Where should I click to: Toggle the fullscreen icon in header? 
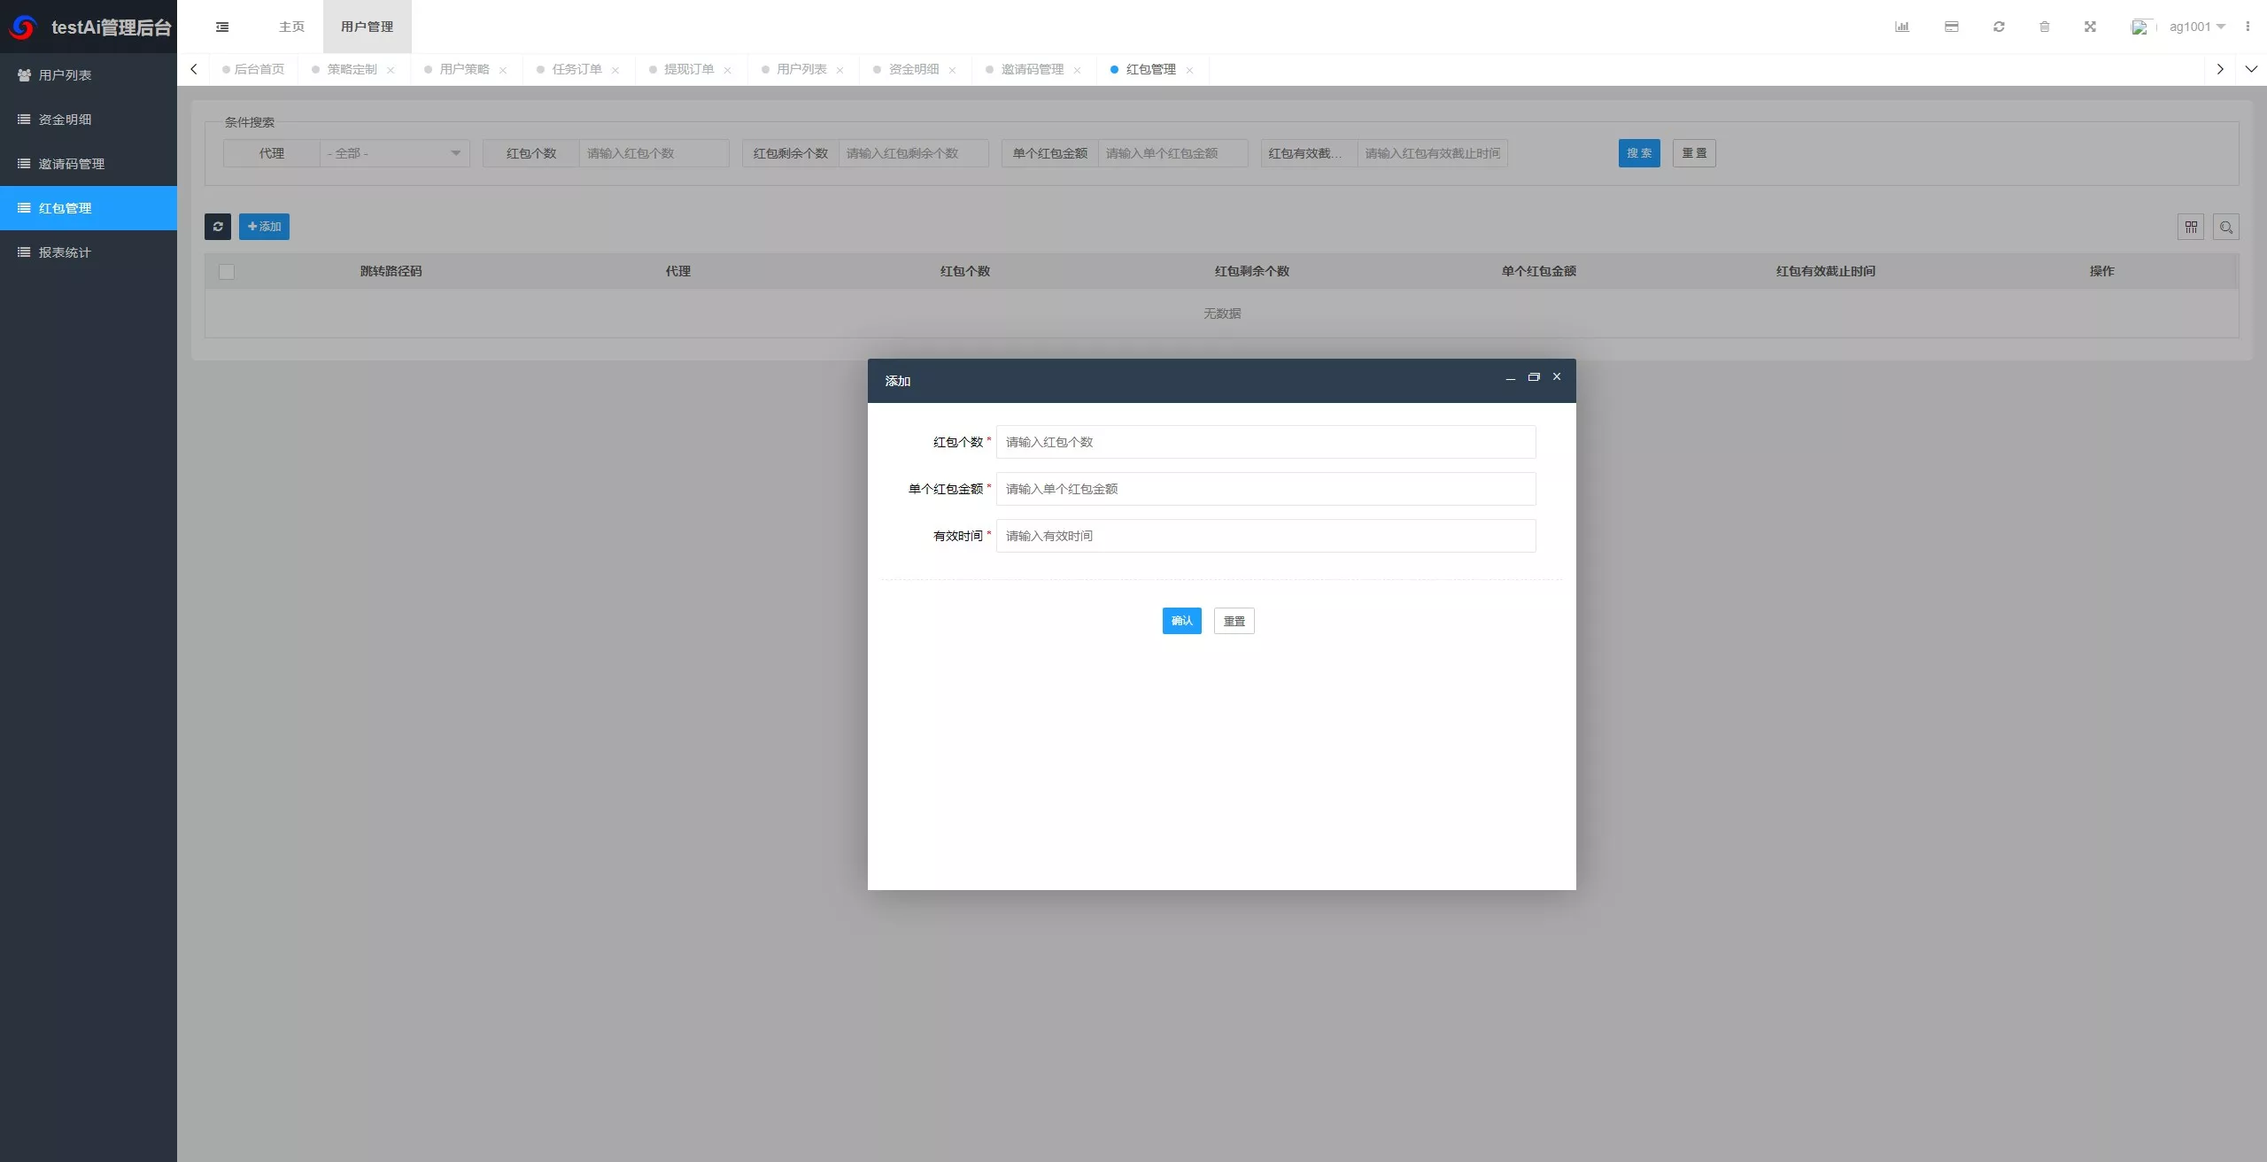click(x=2090, y=27)
